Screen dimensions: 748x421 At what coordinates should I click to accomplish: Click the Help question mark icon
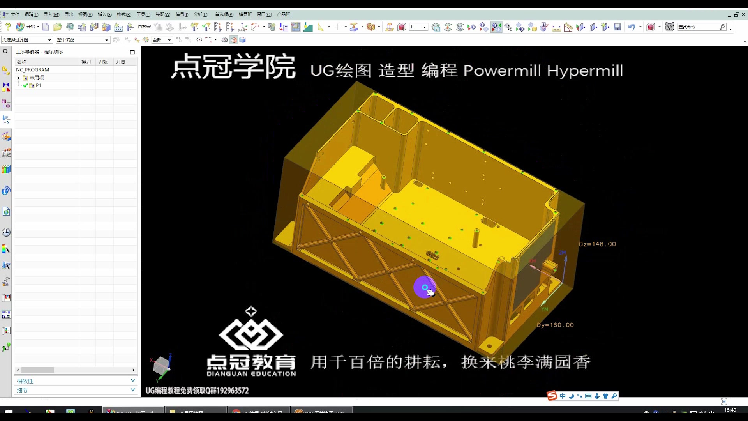8,27
